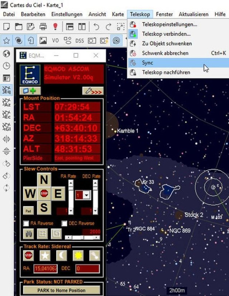Click the globe observatory icon in sidebar
Image resolution: width=229 pixels, height=296 pixels.
pos(7,54)
